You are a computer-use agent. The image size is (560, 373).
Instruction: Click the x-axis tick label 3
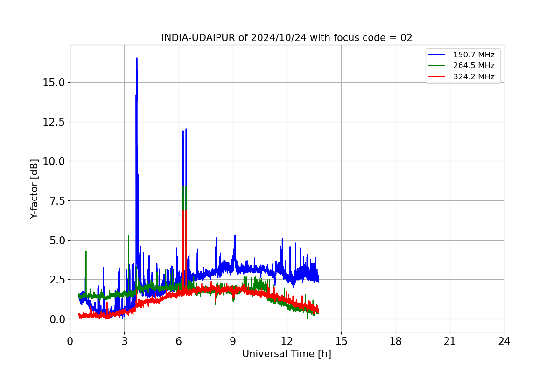[x=124, y=341]
